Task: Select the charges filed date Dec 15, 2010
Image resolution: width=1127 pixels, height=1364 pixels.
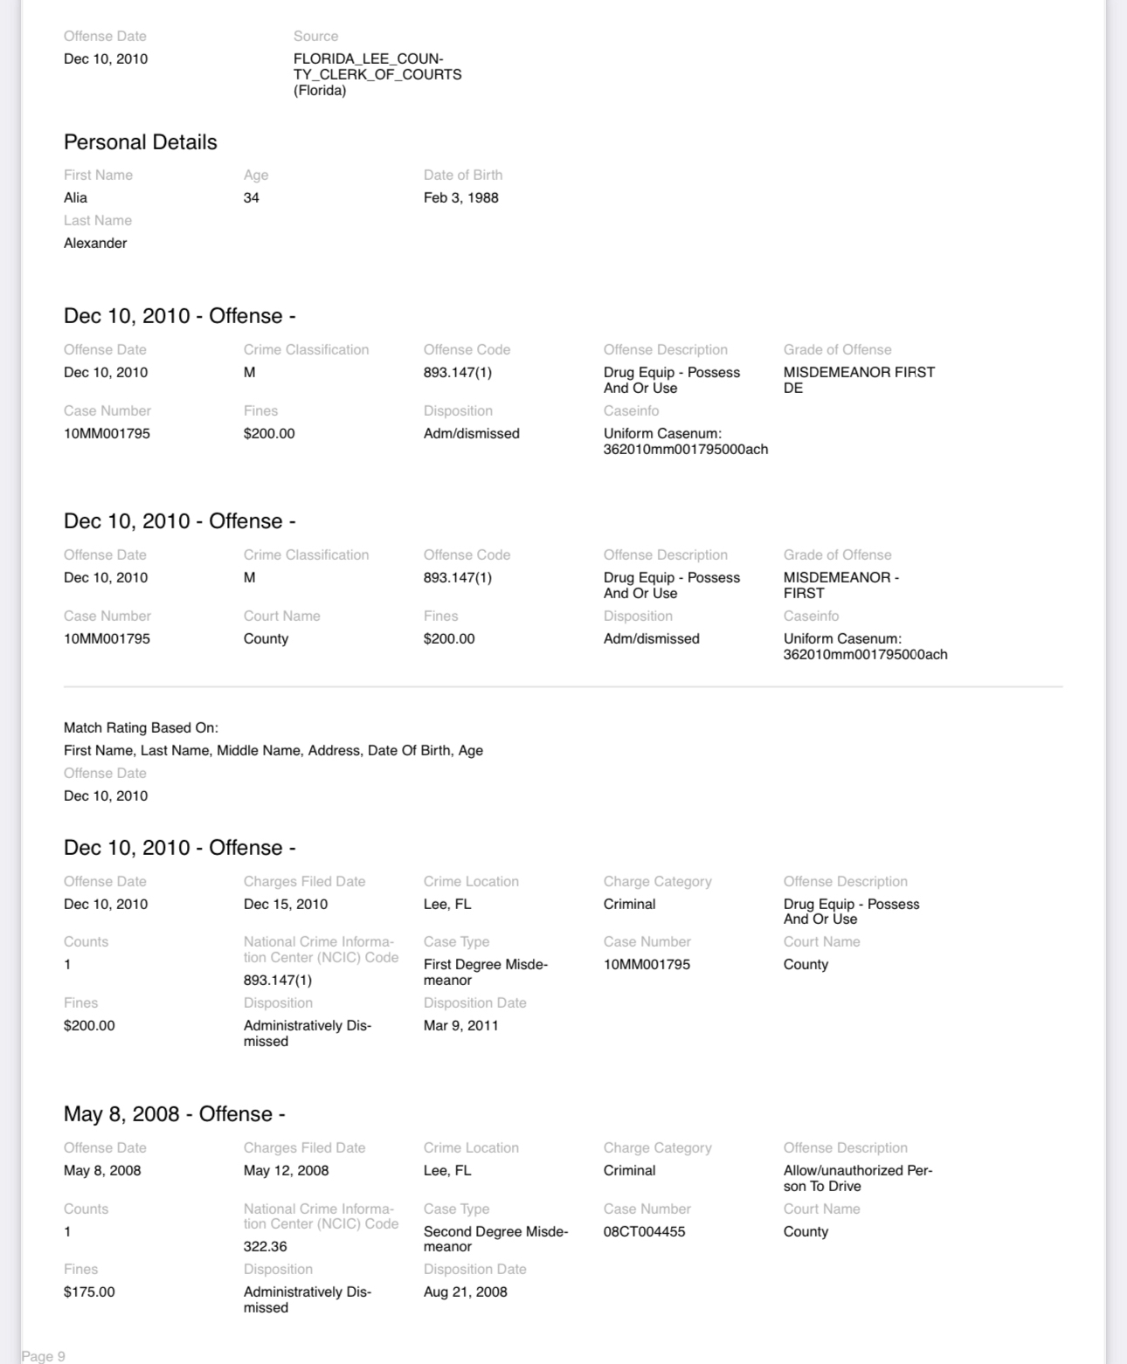Action: coord(286,905)
